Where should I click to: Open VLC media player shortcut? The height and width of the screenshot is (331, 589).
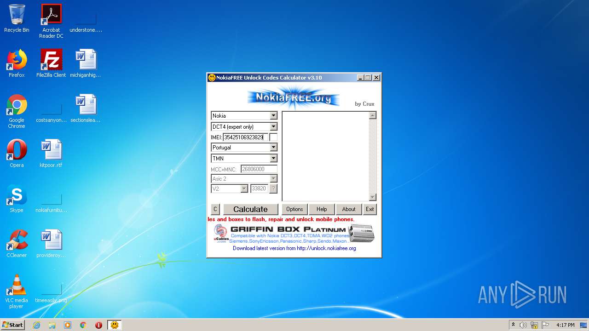click(17, 291)
